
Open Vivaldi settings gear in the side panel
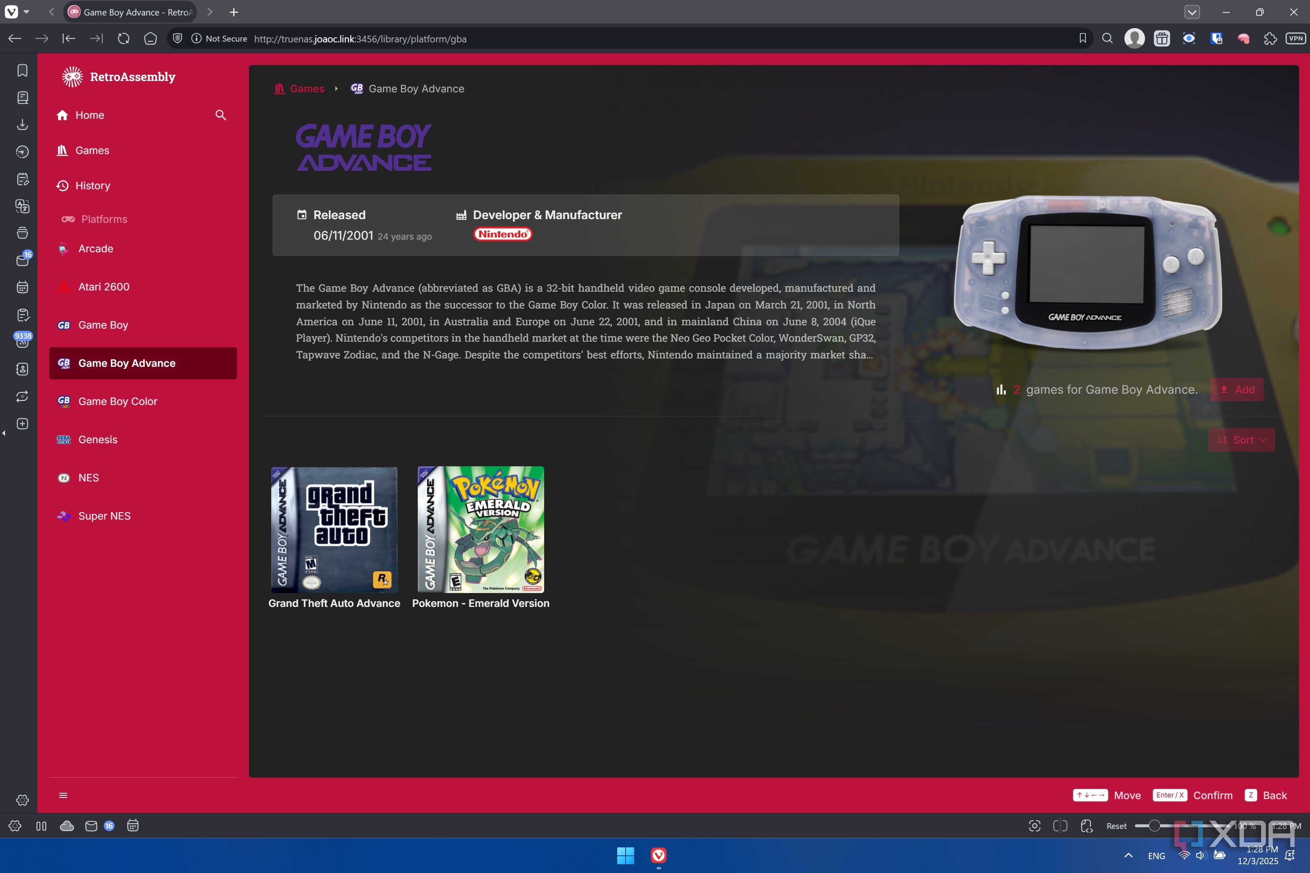[22, 800]
